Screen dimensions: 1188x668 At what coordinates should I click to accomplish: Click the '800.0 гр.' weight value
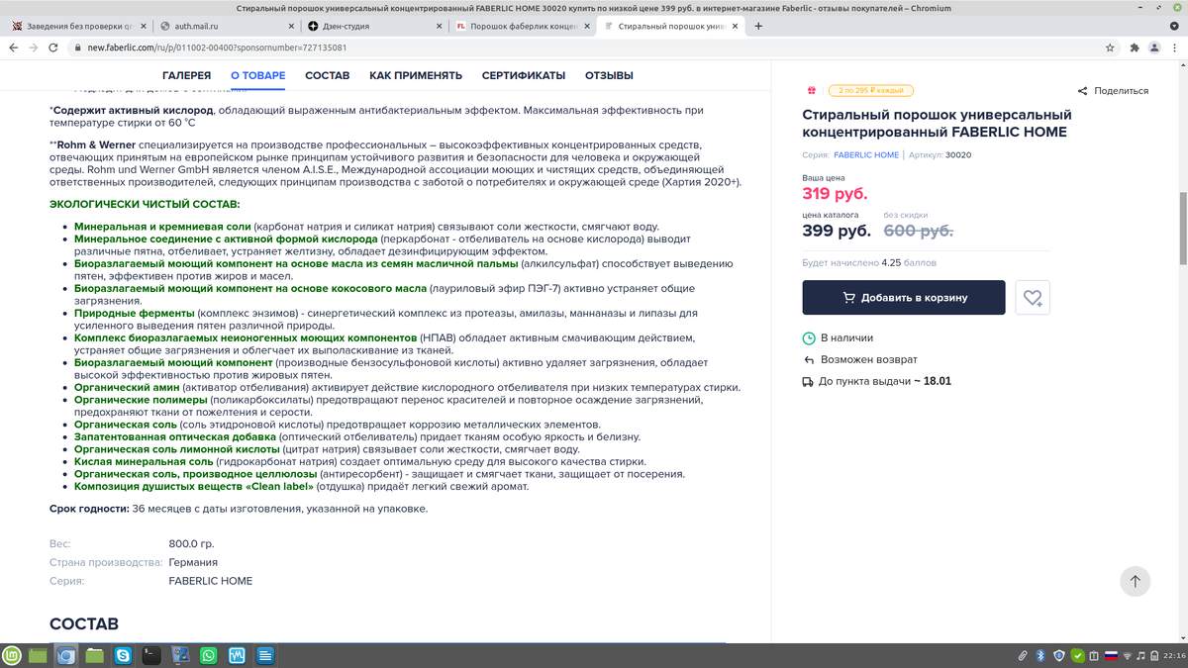191,543
